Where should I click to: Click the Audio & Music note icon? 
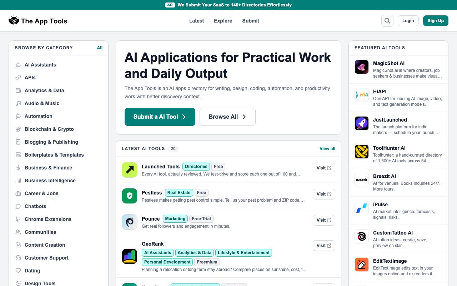coord(18,103)
